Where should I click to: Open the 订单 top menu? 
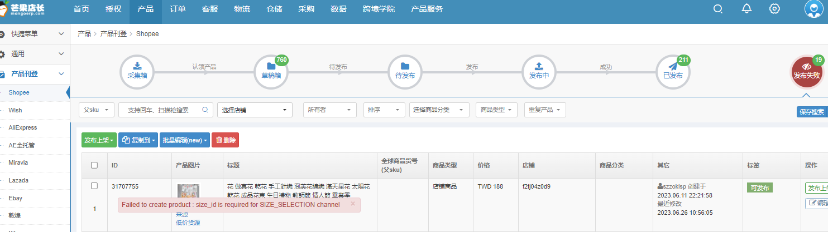[178, 9]
